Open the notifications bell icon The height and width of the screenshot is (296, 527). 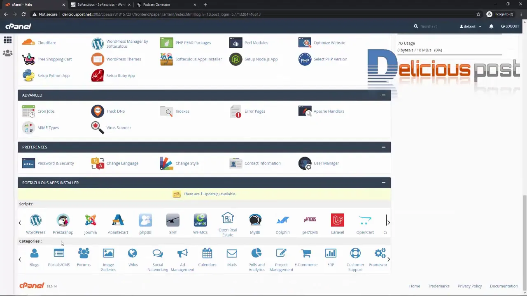pyautogui.click(x=491, y=26)
